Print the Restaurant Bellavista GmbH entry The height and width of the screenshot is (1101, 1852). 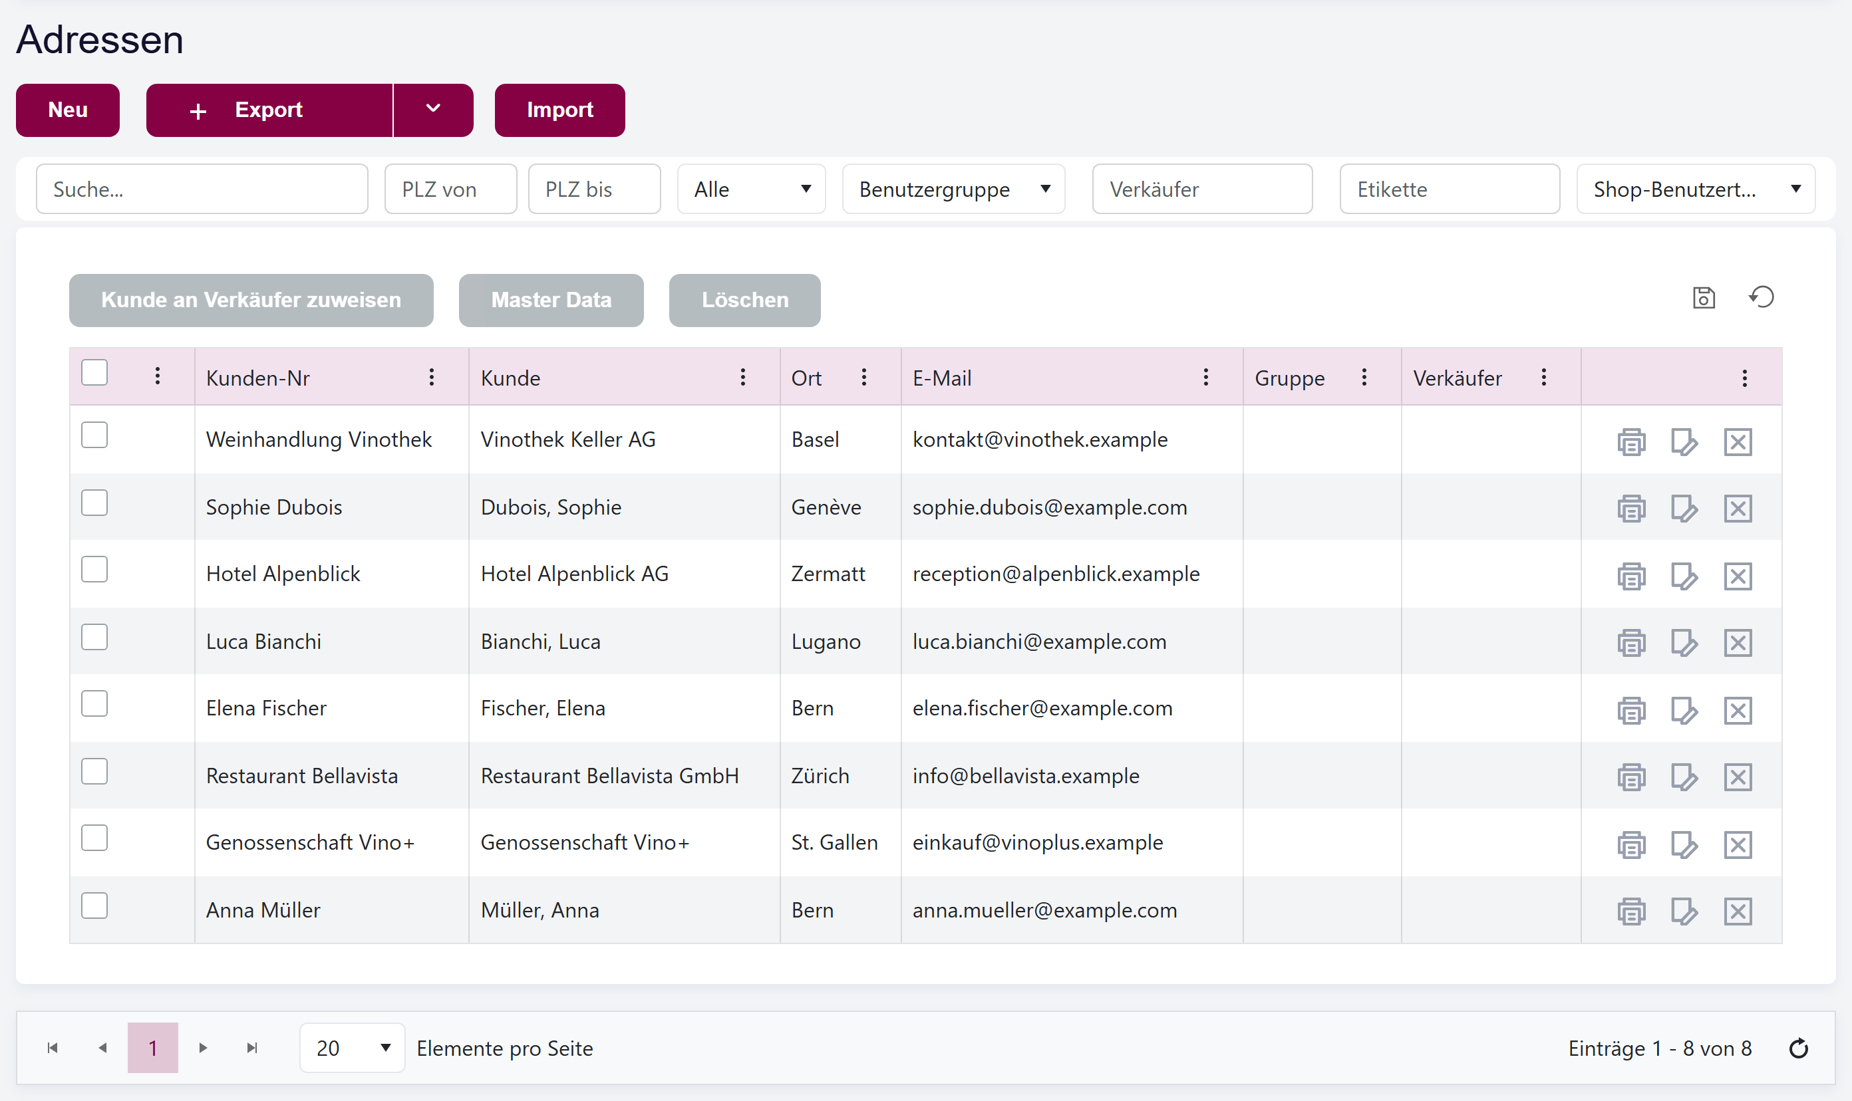coord(1630,777)
